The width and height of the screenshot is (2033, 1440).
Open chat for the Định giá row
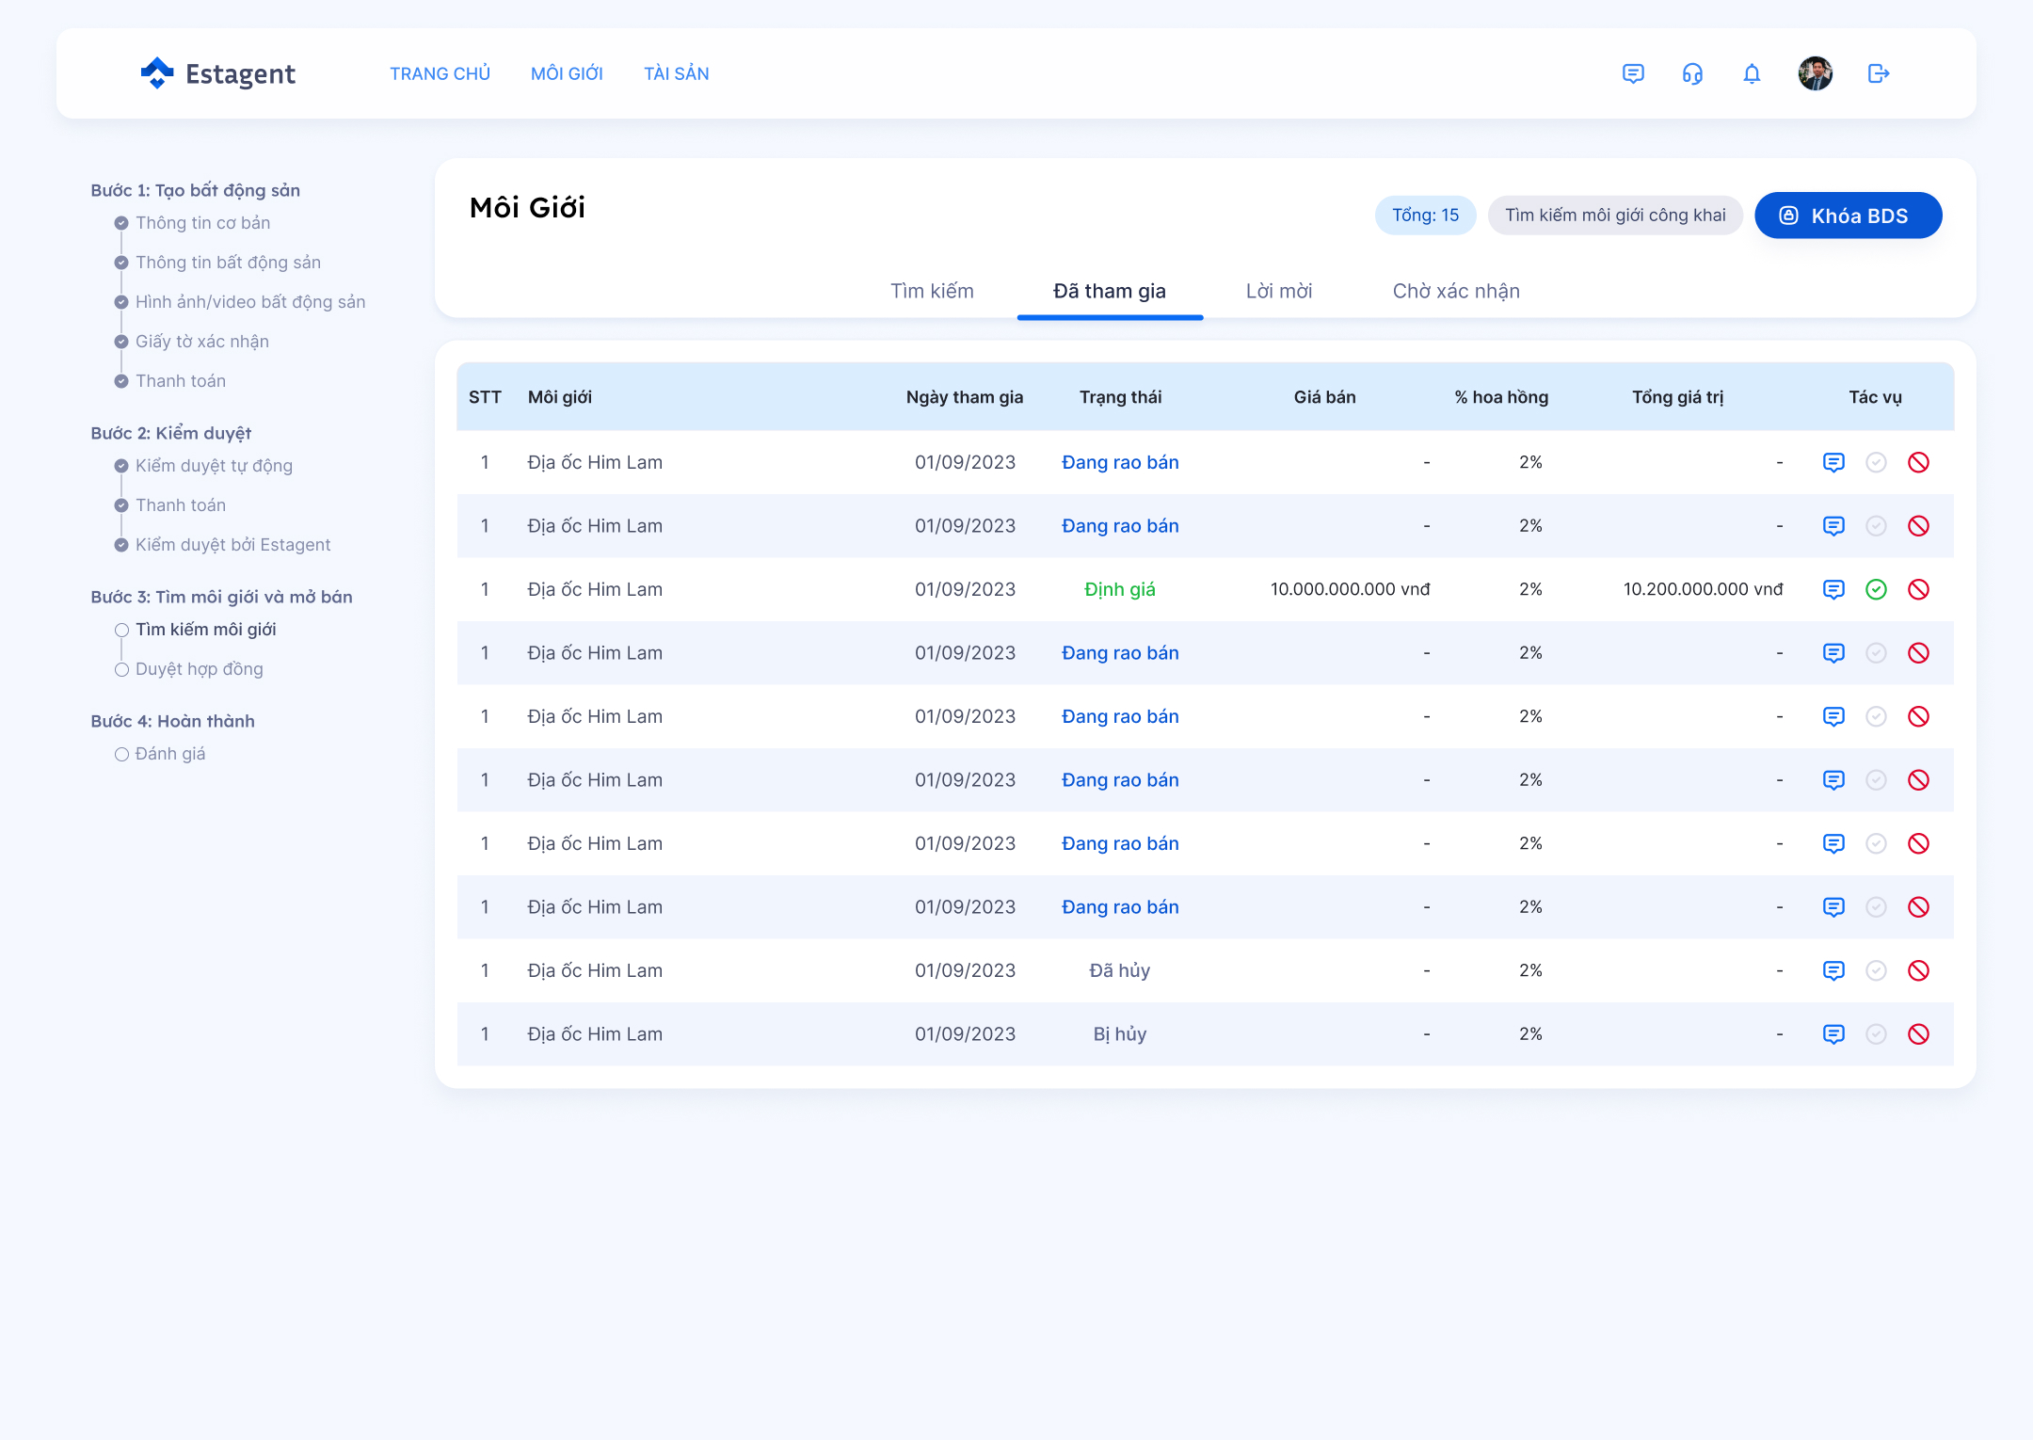click(x=1833, y=589)
